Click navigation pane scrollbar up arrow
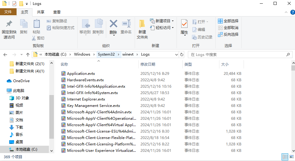This screenshot has height=161, width=295. (x=51, y=63)
